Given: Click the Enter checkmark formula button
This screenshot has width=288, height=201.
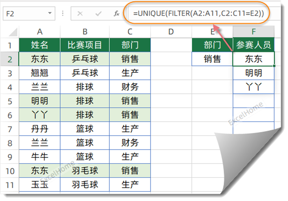Looking at the screenshot, I should coord(98,13).
